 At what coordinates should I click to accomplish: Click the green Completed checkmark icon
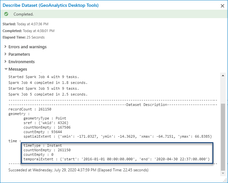coord(6,14)
